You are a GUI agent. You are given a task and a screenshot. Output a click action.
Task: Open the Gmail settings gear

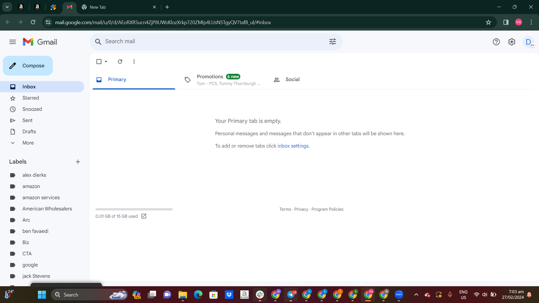[x=512, y=42]
